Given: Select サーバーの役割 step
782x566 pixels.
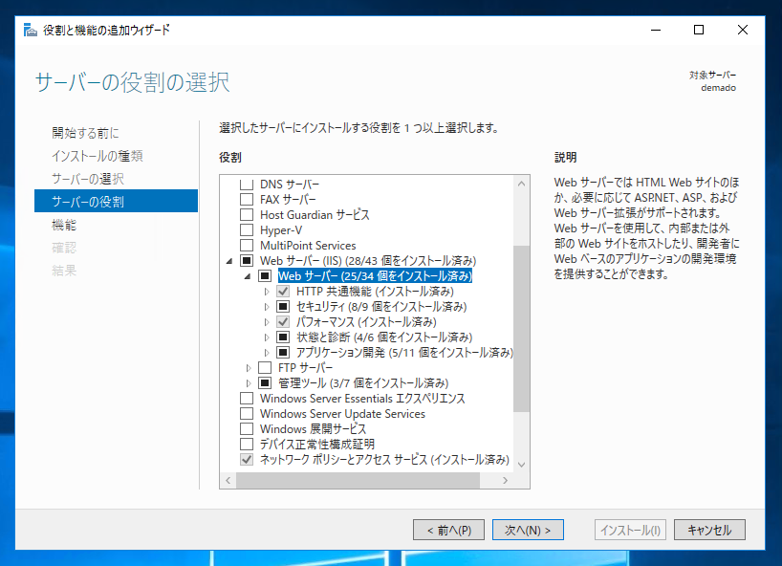Looking at the screenshot, I should coord(116,201).
